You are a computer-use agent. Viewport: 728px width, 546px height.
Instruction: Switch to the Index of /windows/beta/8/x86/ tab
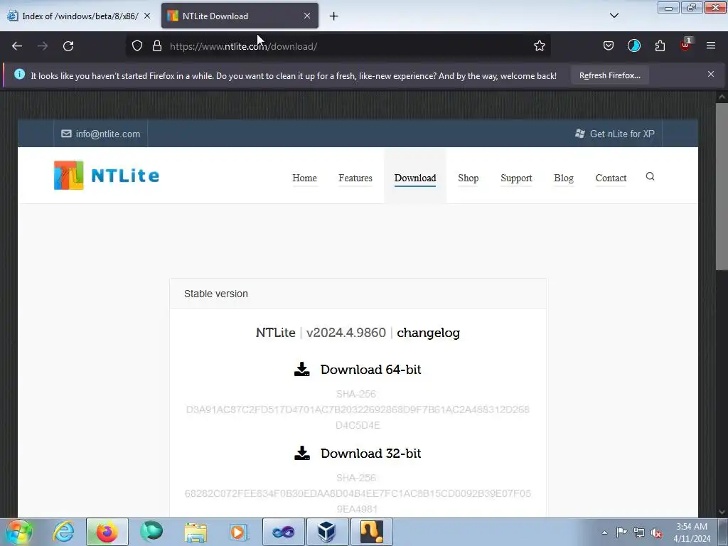coord(79,16)
